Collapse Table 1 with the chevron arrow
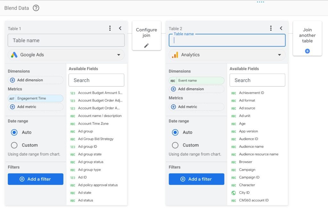This screenshot has width=328, height=210. click(x=120, y=28)
